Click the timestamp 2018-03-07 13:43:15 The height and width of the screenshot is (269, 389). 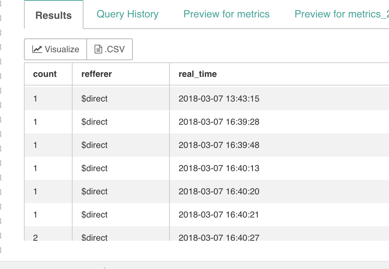[219, 98]
